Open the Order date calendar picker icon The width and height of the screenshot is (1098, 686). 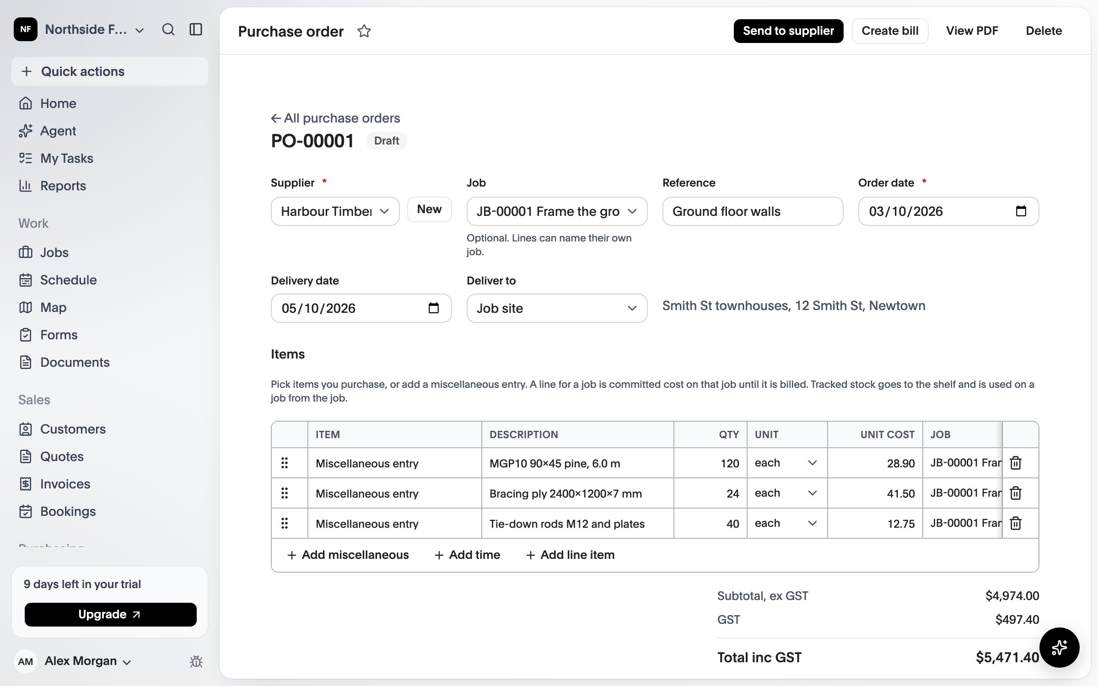[x=1021, y=211]
